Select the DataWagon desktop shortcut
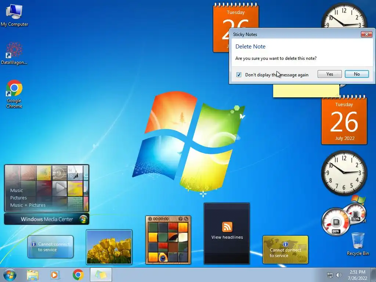 point(14,53)
